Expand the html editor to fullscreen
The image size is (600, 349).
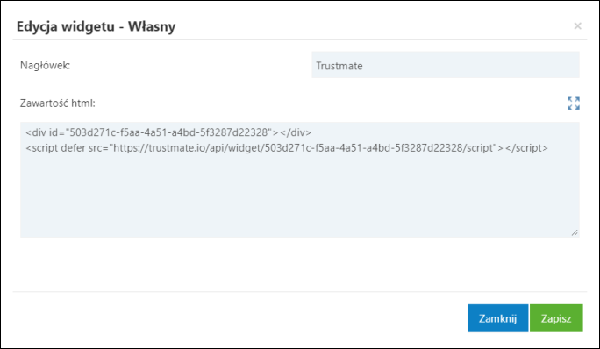coord(573,103)
